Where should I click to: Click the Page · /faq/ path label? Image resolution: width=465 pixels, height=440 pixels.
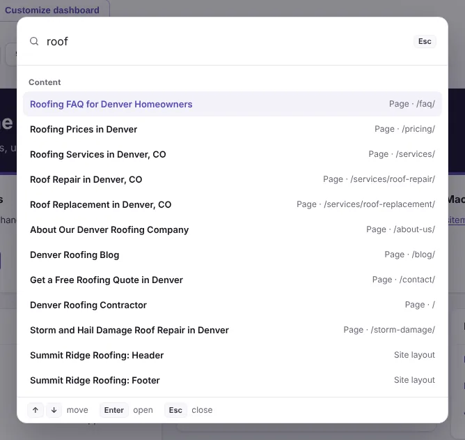pos(412,104)
